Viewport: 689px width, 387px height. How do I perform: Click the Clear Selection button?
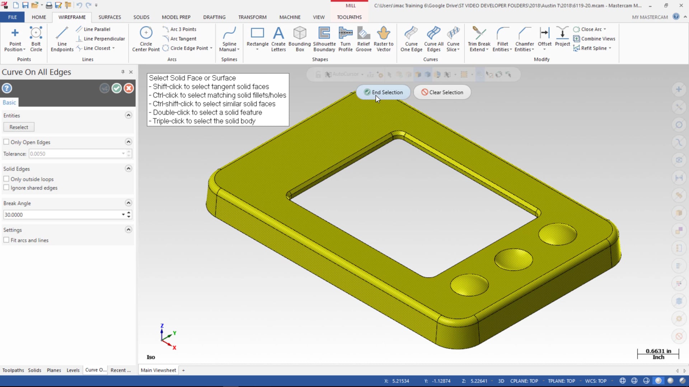point(442,92)
